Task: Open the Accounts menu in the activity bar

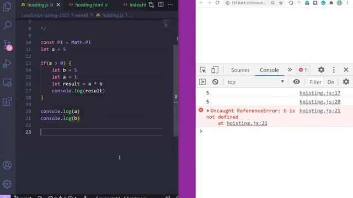Action: coord(7,165)
